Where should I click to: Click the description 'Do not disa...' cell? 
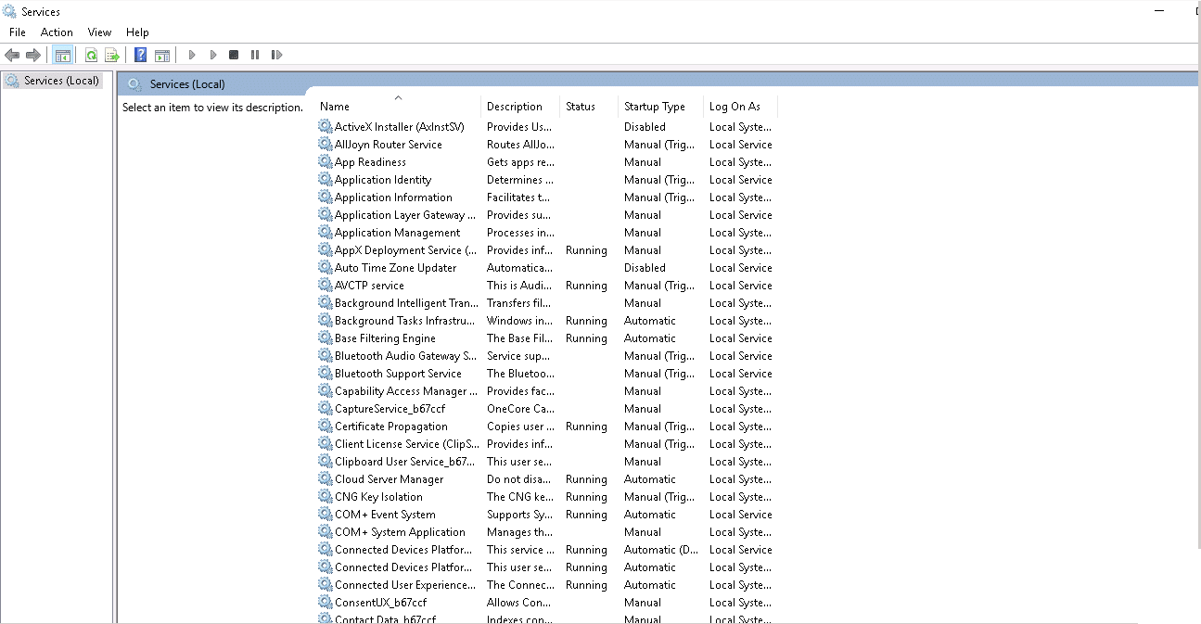519,479
